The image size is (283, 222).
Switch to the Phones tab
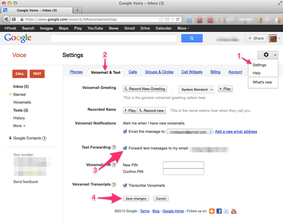coord(76,72)
